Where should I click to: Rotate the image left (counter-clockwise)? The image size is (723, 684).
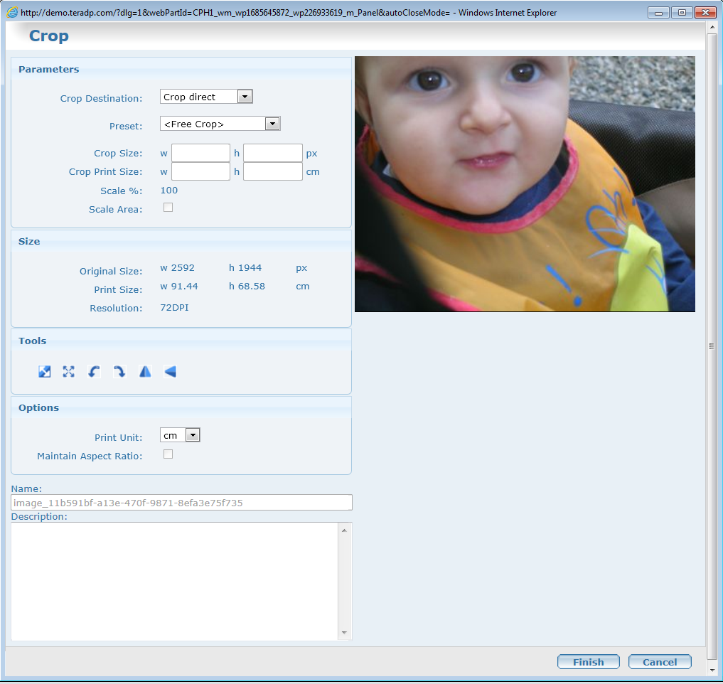point(94,371)
